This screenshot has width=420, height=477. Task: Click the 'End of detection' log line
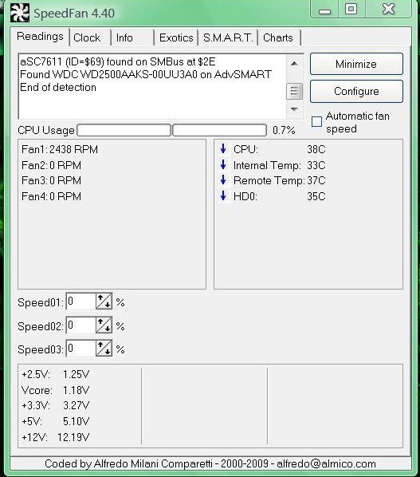tap(58, 87)
